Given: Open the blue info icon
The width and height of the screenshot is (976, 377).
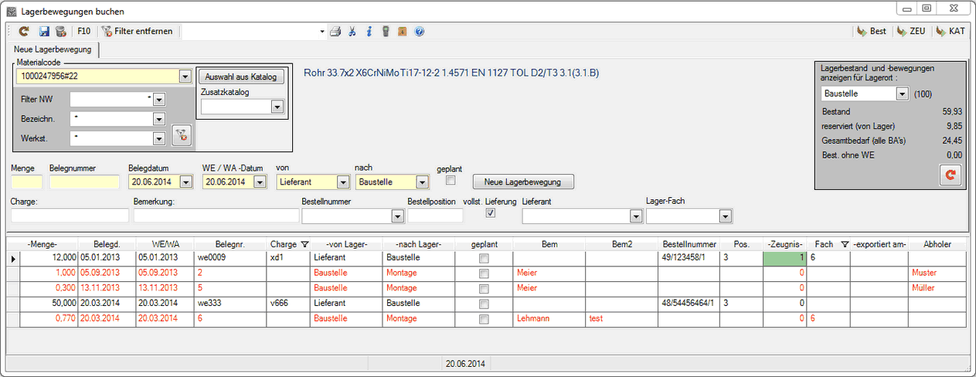Looking at the screenshot, I should [x=369, y=32].
